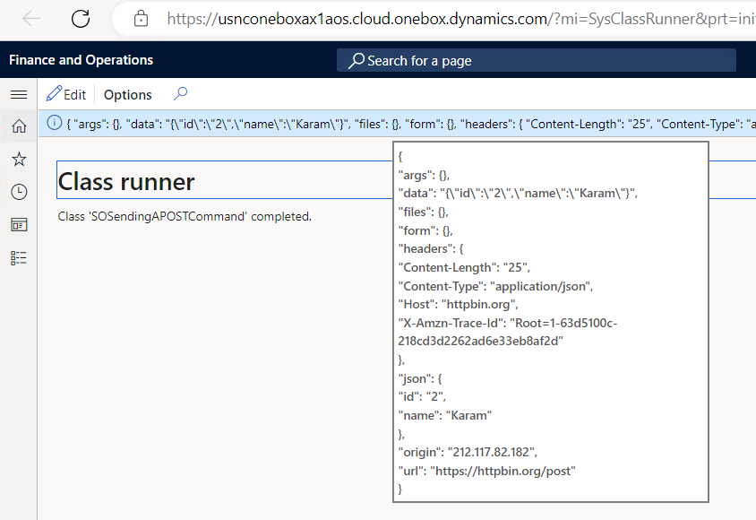
Task: Open Modules list icon in sidebar
Action: (x=19, y=258)
